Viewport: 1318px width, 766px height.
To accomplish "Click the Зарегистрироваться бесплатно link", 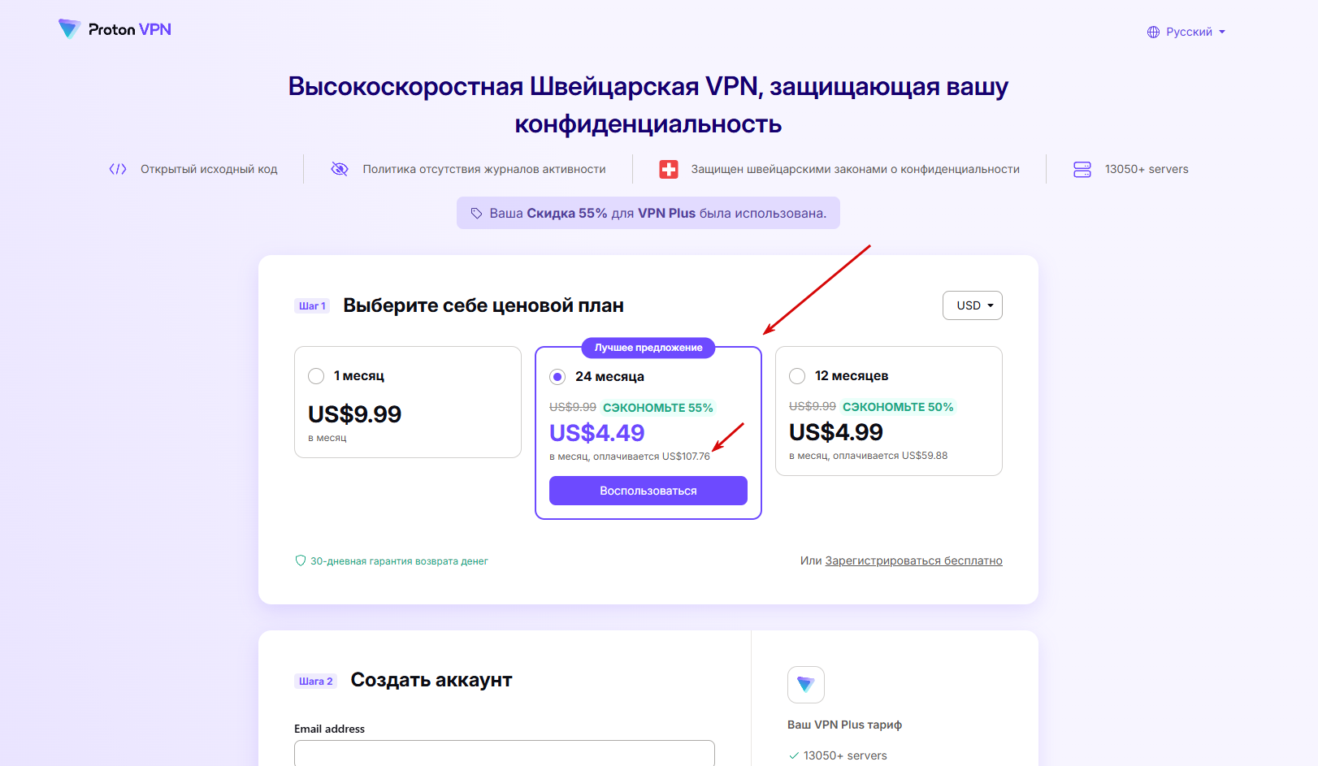I will 913,560.
